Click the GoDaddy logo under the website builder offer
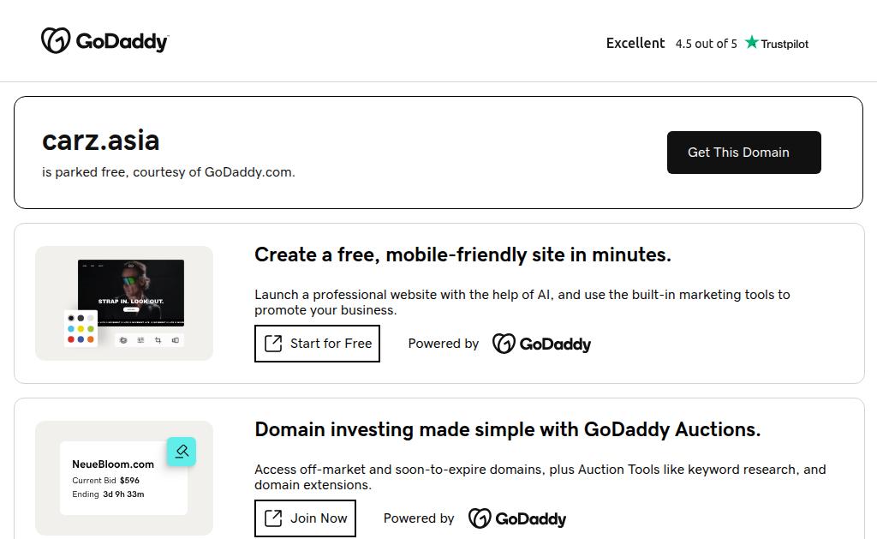 (541, 344)
